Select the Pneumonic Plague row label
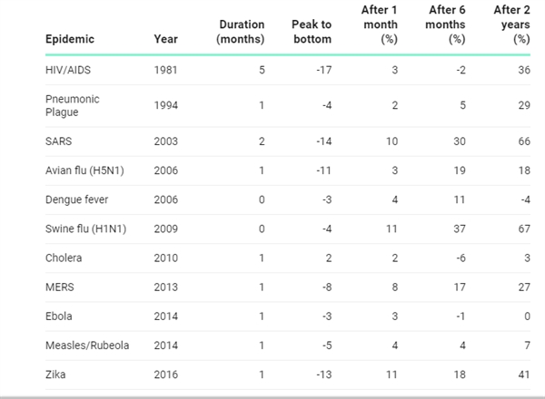This screenshot has width=545, height=399. point(73,105)
